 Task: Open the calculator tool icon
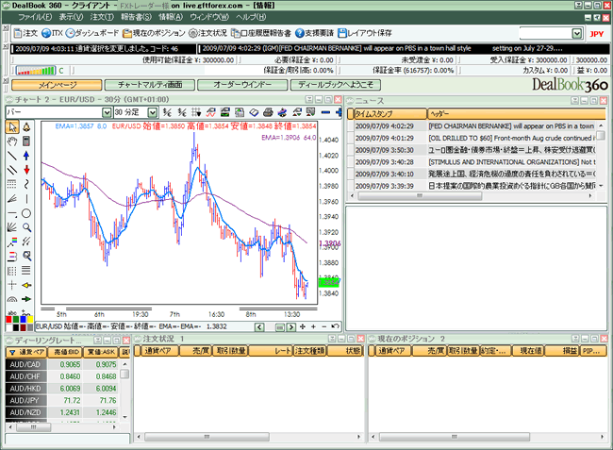(26, 142)
